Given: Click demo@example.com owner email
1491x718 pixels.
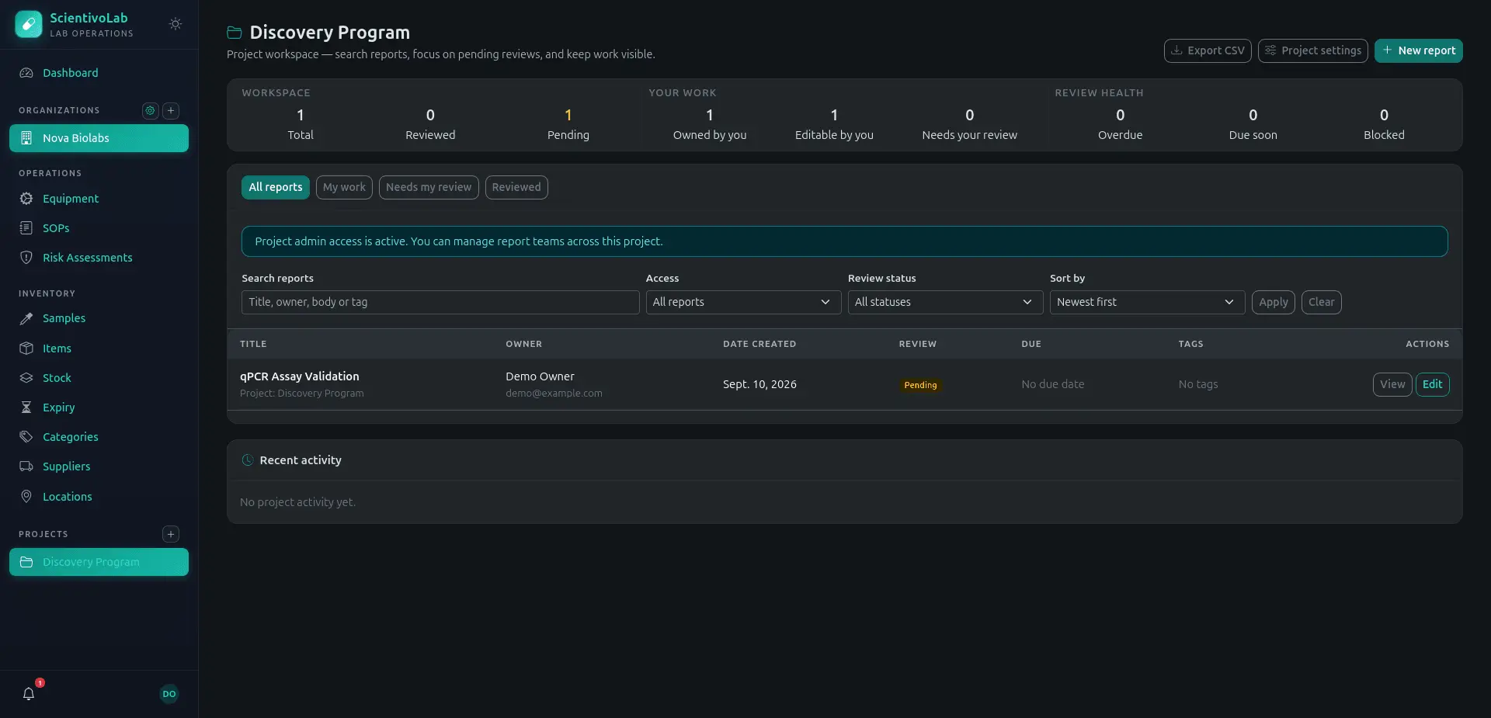Looking at the screenshot, I should pyautogui.click(x=554, y=394).
